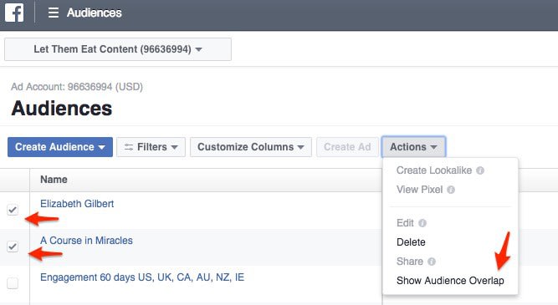The height and width of the screenshot is (305, 558).
Task: Click info icon beside Share
Action: 432,262
